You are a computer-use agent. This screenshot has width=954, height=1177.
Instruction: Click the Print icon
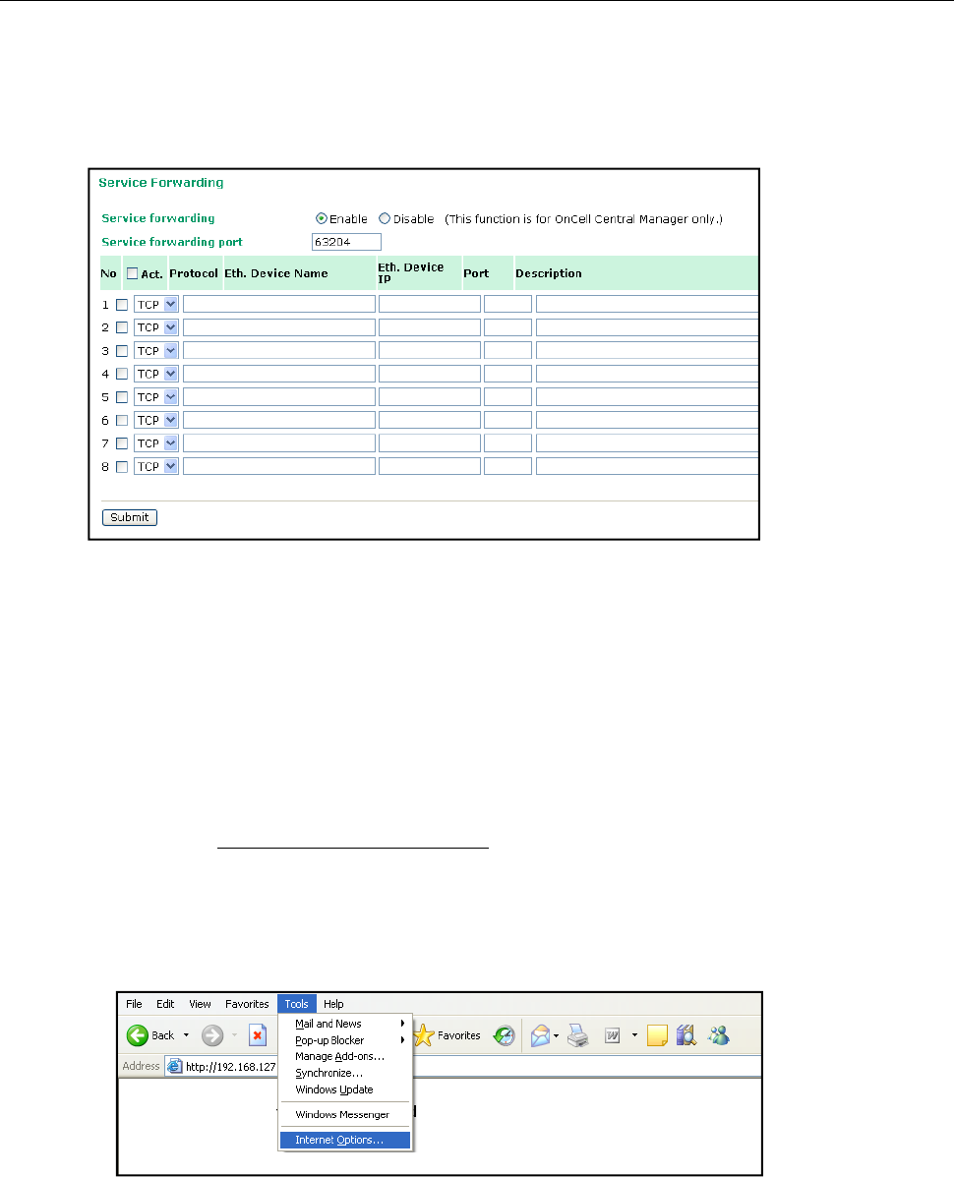coord(578,1035)
